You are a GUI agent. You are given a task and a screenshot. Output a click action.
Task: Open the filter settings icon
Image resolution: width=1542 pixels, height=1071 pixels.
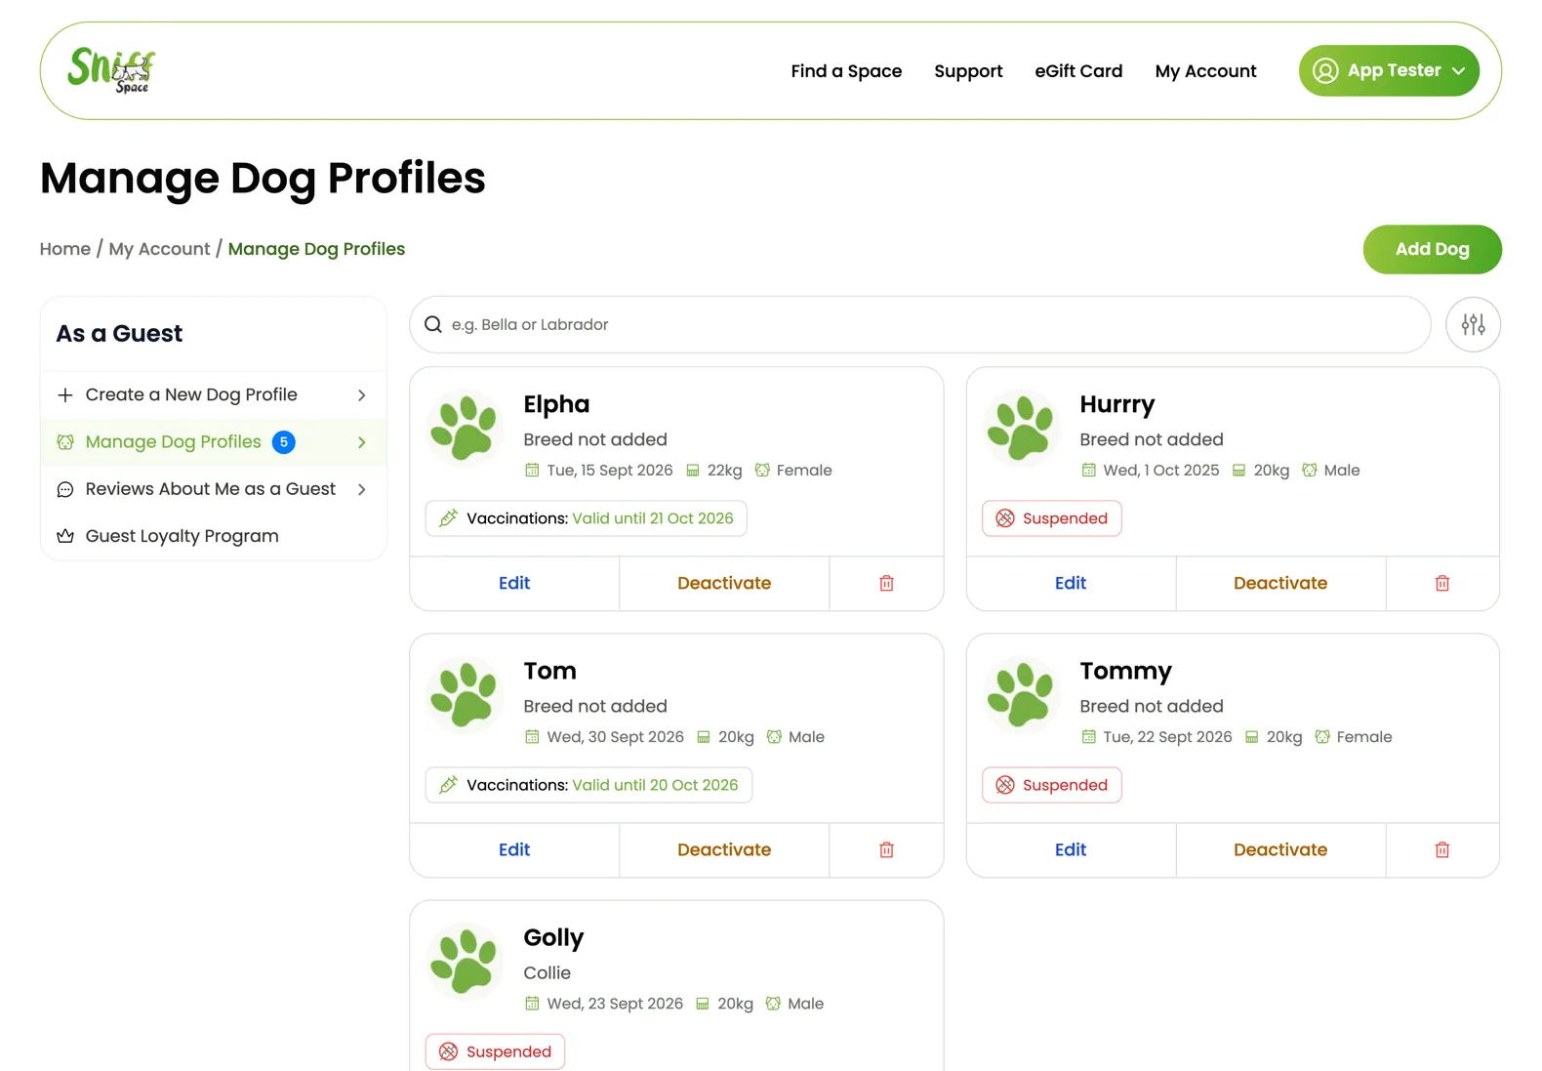point(1473,324)
